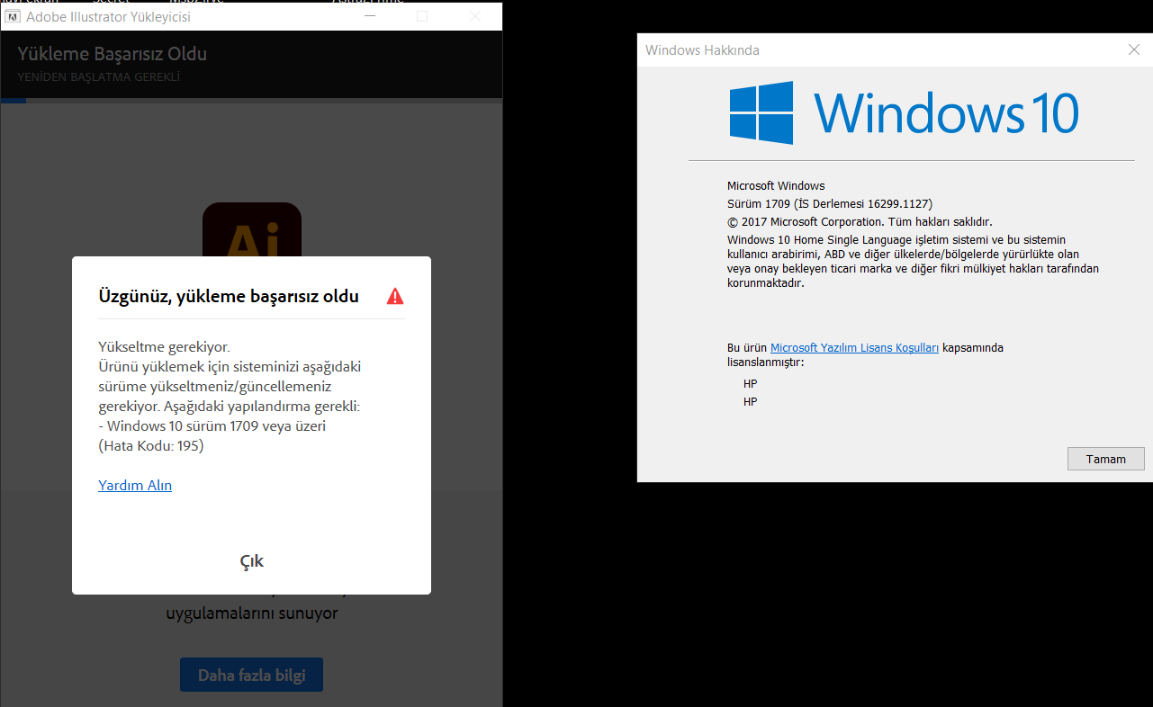Maximize the Adobe Illustrator Yükleyicisi window
The width and height of the screenshot is (1153, 707).
[422, 16]
